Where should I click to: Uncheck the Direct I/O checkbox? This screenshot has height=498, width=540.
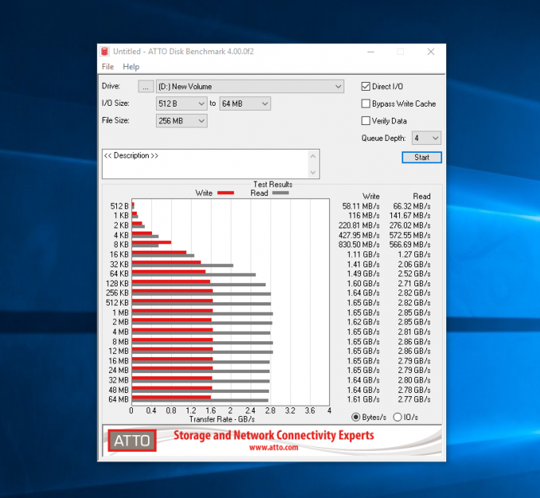coord(366,87)
